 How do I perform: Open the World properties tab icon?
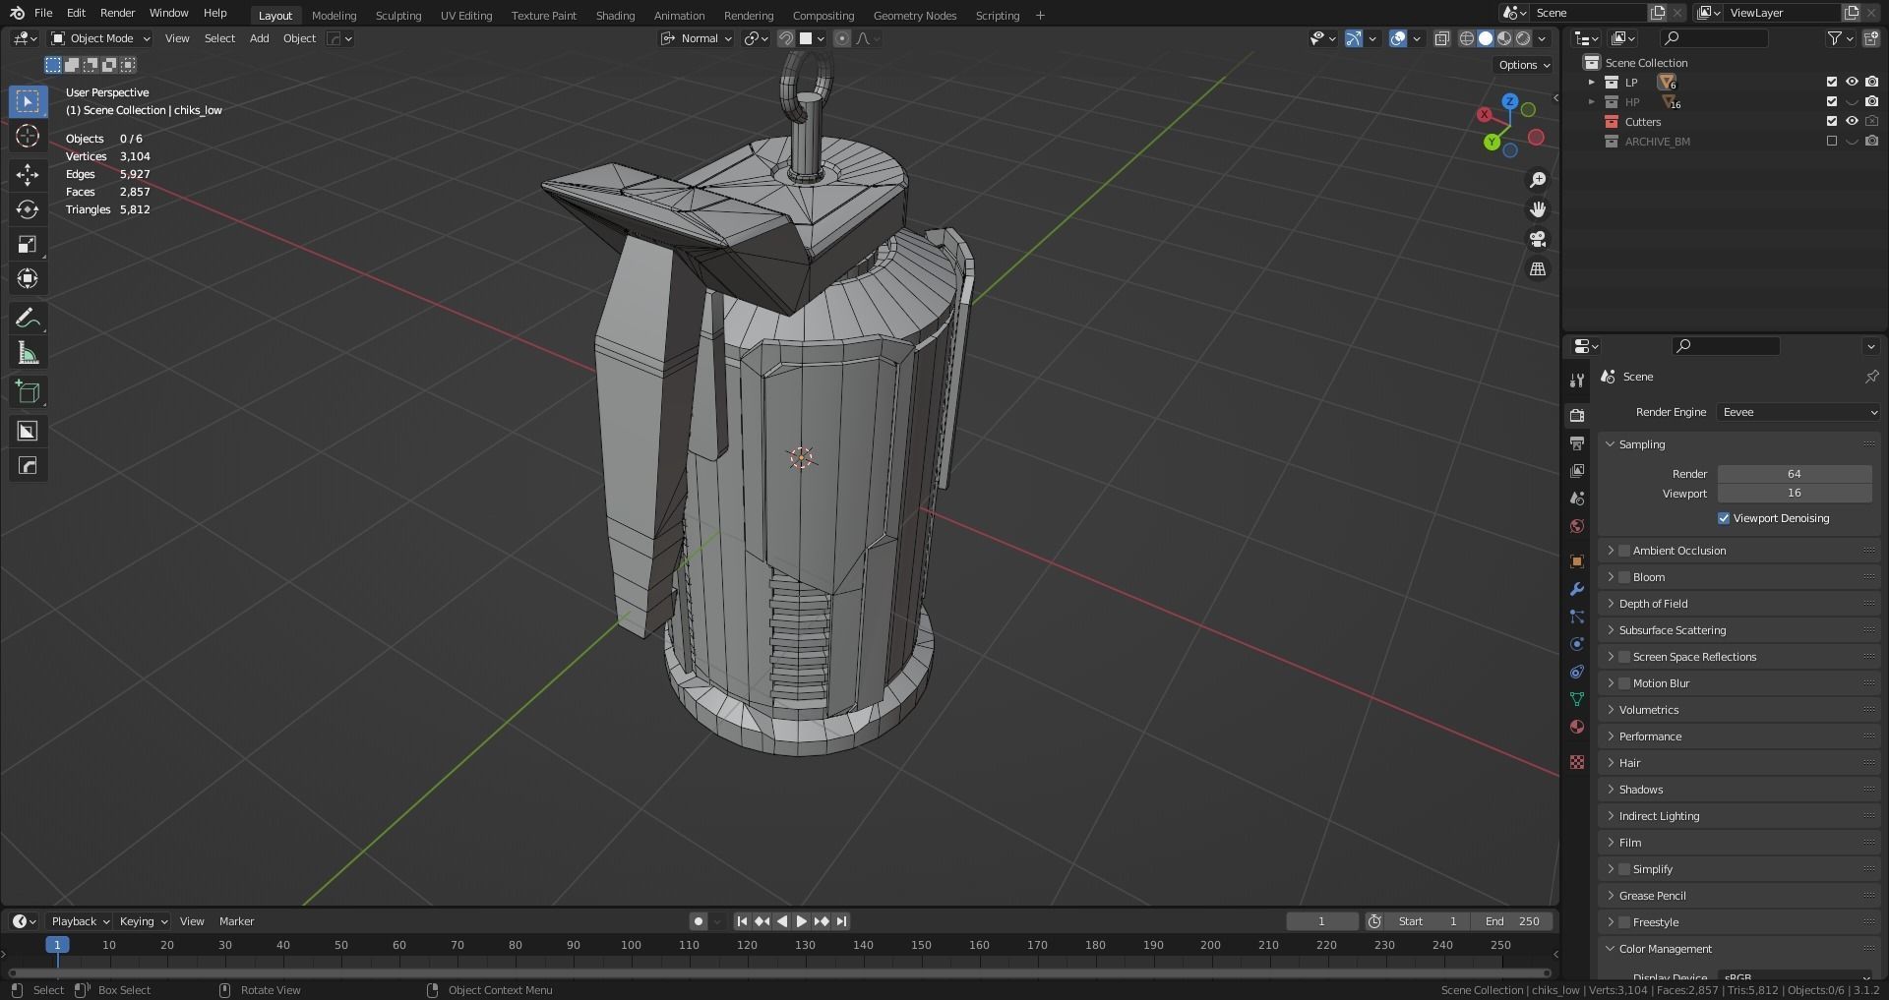pyautogui.click(x=1577, y=526)
